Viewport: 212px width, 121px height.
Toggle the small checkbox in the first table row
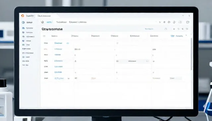coord(117,43)
